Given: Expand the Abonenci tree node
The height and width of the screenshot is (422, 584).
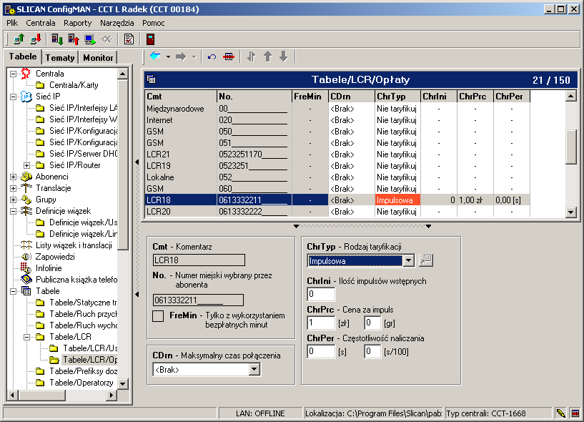Looking at the screenshot, I should (14, 177).
